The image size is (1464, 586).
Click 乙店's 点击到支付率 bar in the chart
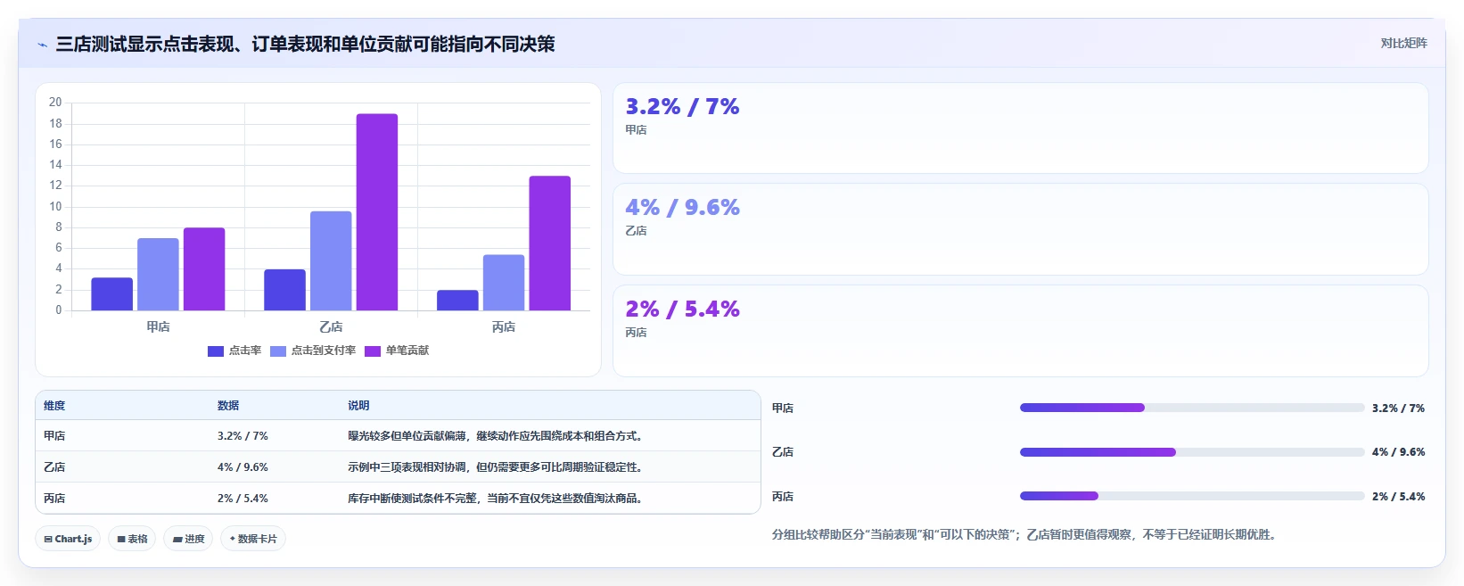click(x=331, y=261)
